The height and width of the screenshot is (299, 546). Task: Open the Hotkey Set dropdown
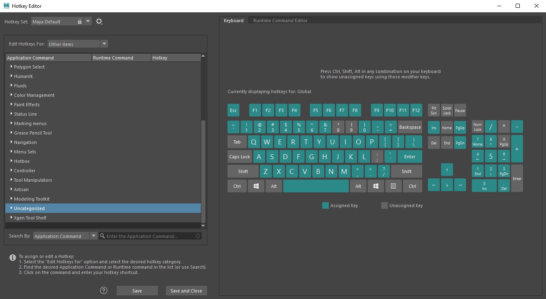[x=89, y=21]
